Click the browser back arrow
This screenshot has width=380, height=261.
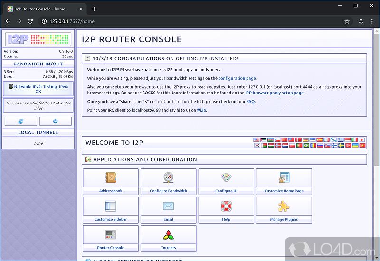coord(8,21)
